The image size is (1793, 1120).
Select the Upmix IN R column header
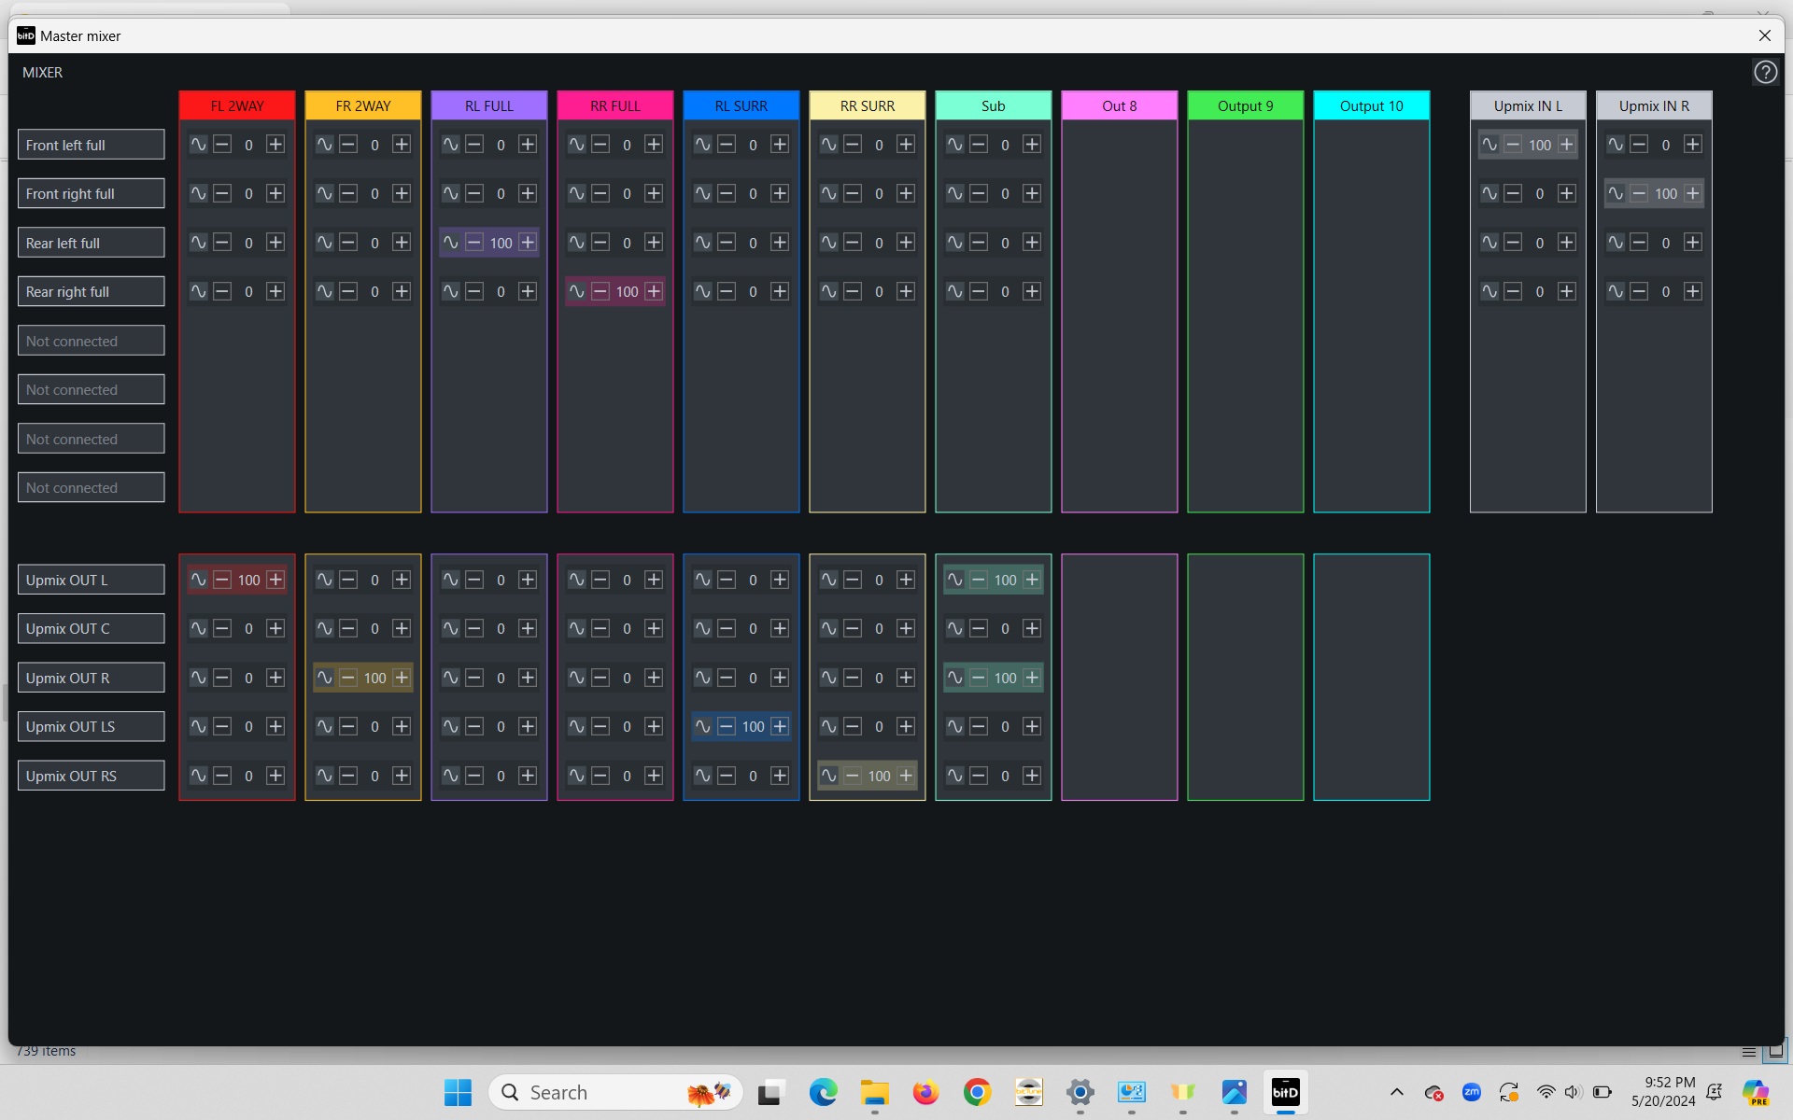(x=1654, y=105)
